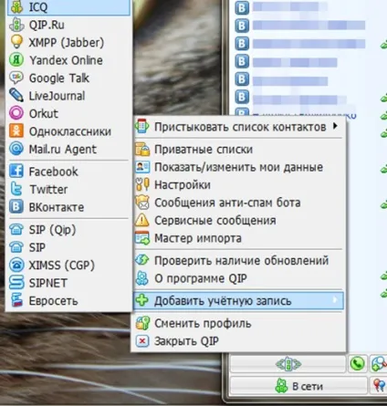Expand arrow beside Пристыковать список контактов
The height and width of the screenshot is (406, 387).
pos(335,126)
